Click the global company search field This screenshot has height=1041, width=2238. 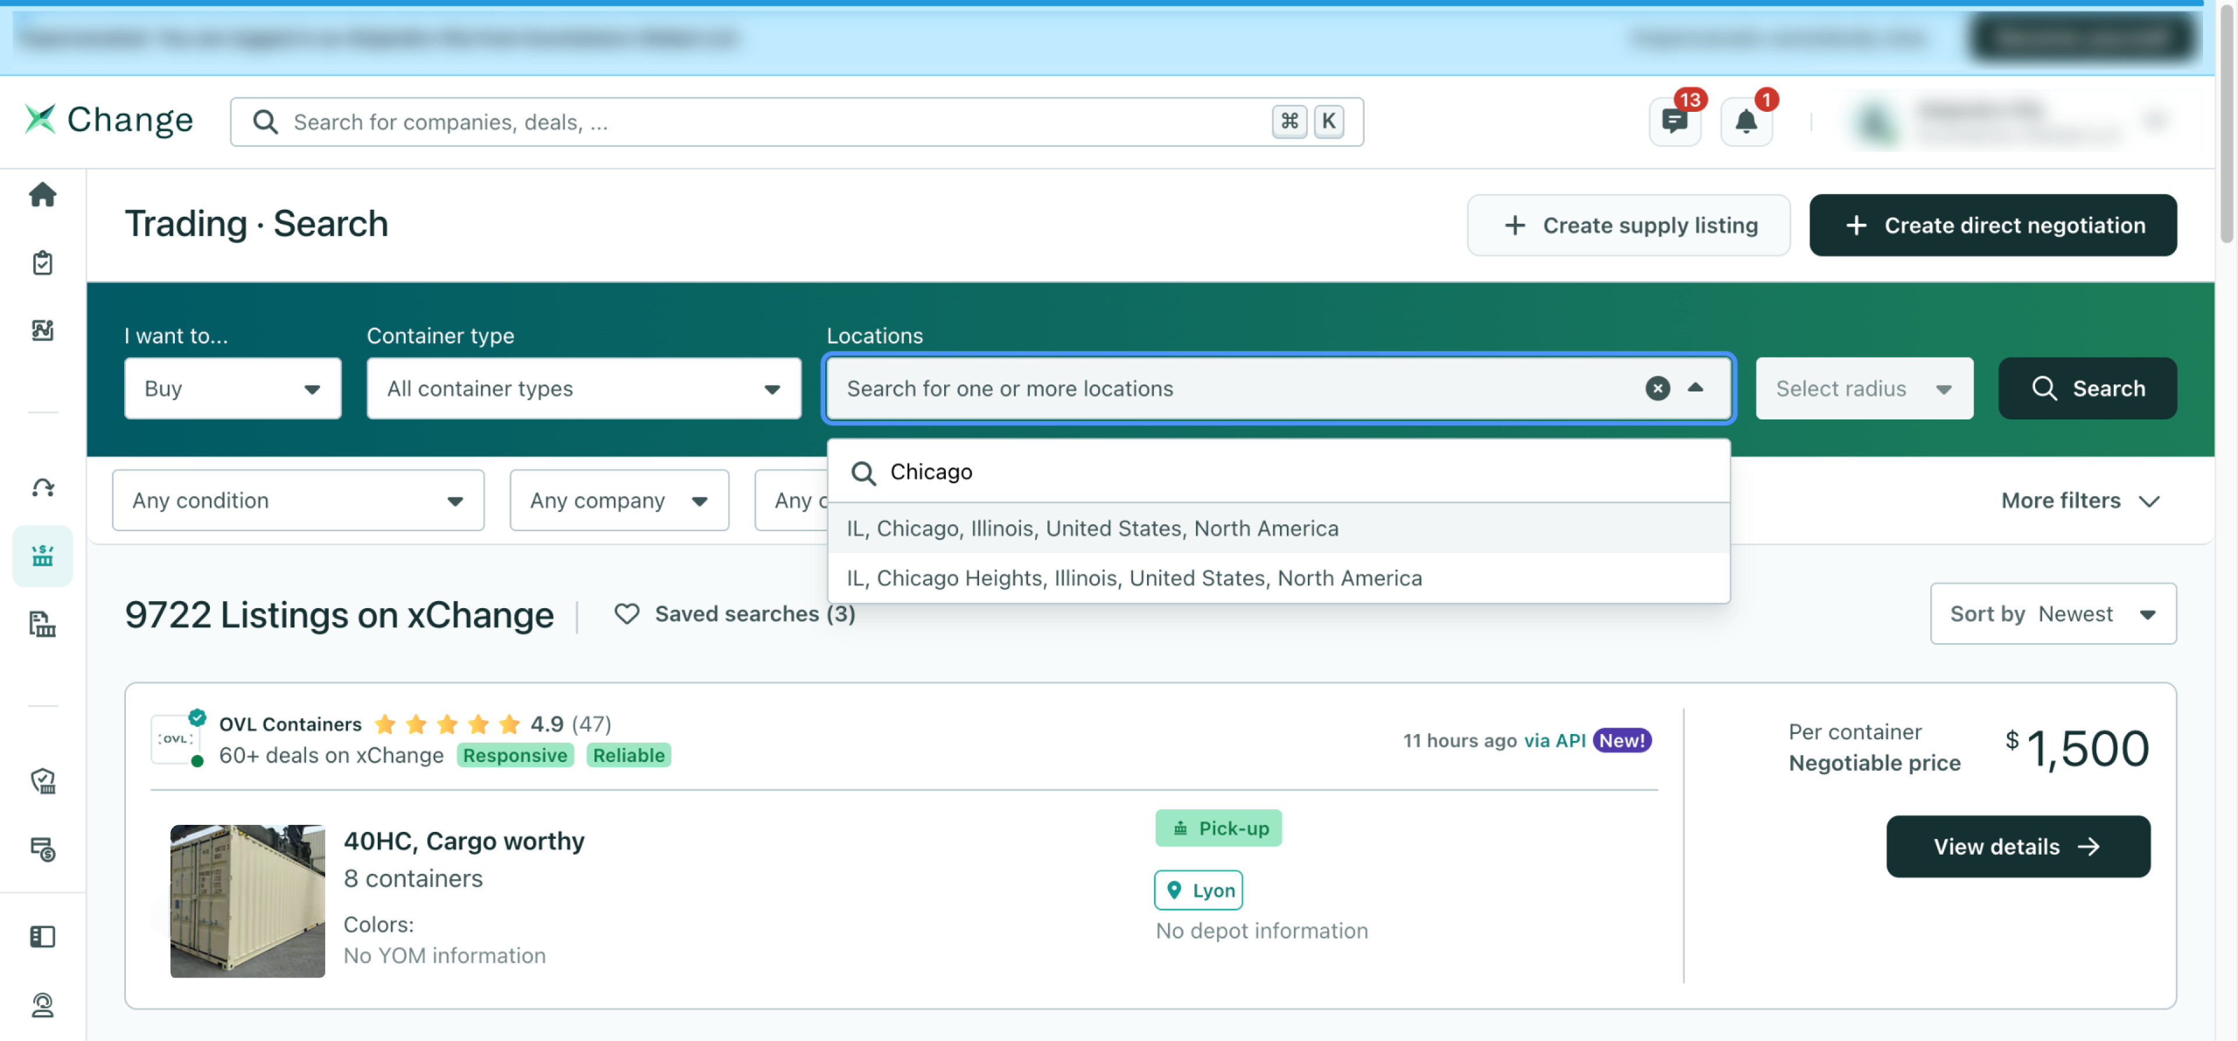(x=782, y=122)
